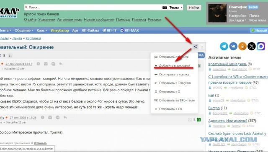
Task: Click the quote icon next to 18:28 post
Action: click(58, 117)
